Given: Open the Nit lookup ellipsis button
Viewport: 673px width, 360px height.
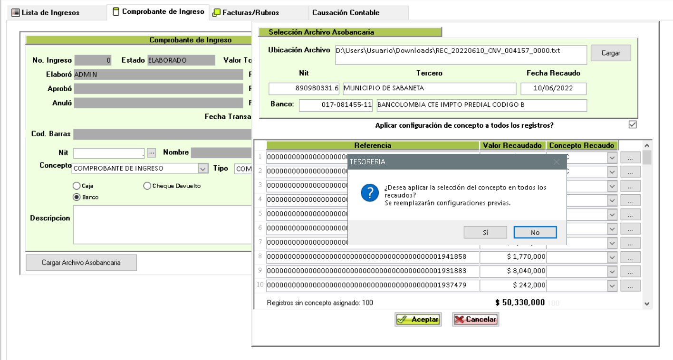Looking at the screenshot, I should 151,153.
